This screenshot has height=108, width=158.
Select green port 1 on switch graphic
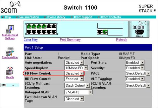pos(29,26)
